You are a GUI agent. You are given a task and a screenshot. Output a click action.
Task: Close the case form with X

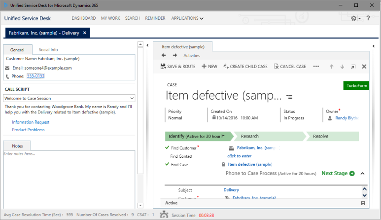(x=364, y=67)
